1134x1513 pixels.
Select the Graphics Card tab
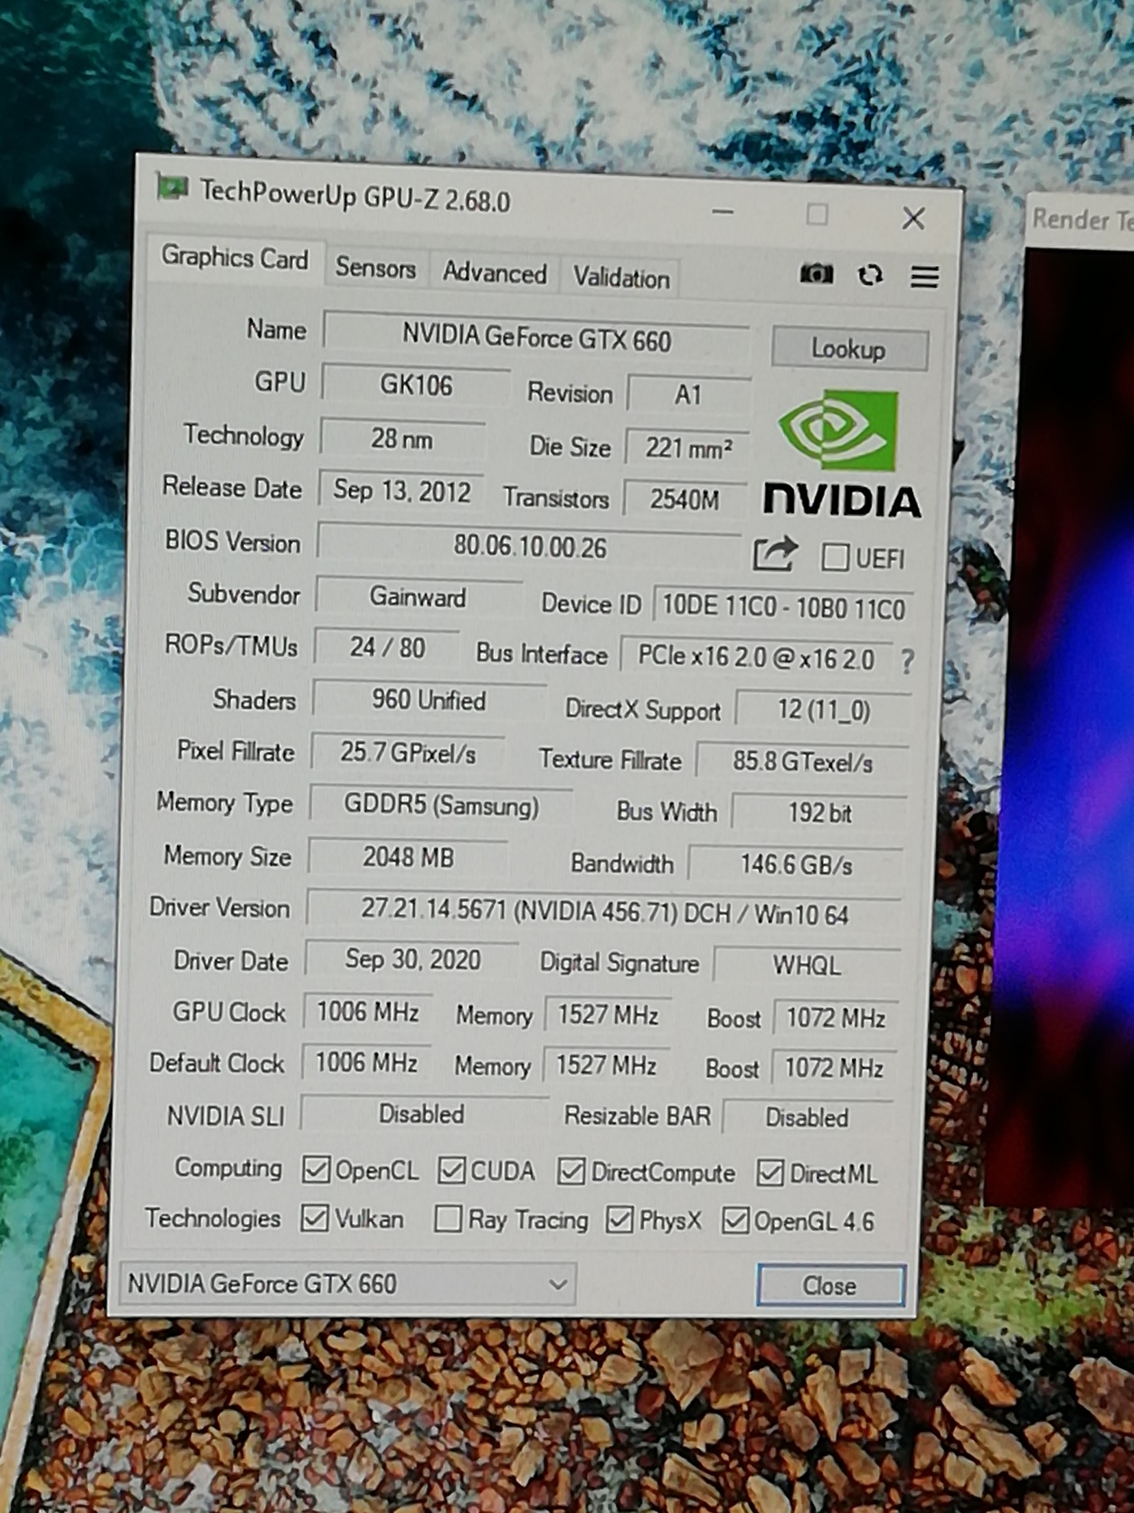pos(234,258)
